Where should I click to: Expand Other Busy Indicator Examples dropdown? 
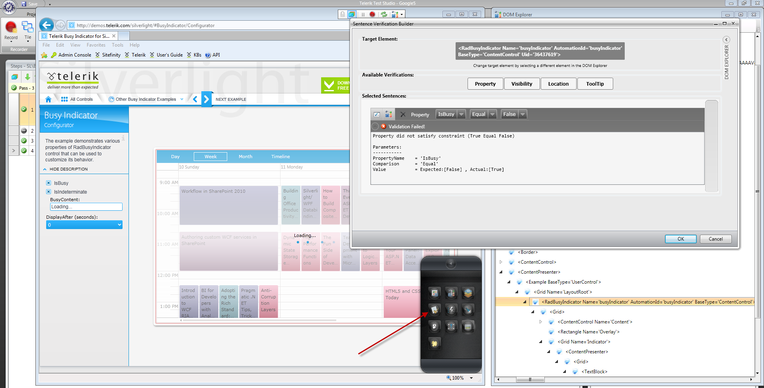pyautogui.click(x=182, y=99)
